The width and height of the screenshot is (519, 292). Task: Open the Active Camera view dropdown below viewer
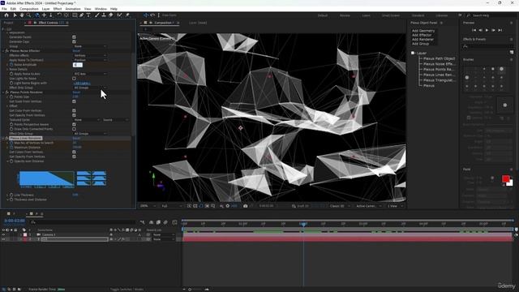click(368, 206)
